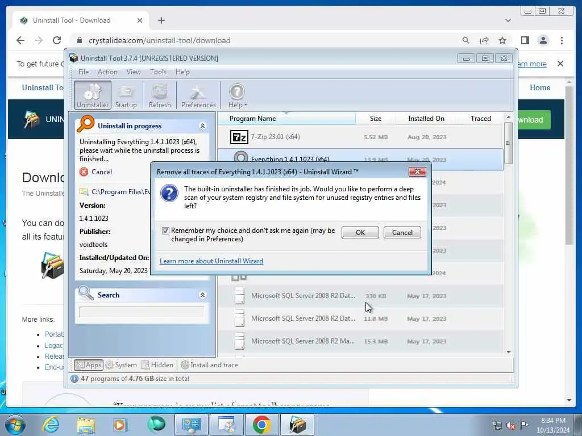Dismiss the Chrome notification bar

[560, 64]
